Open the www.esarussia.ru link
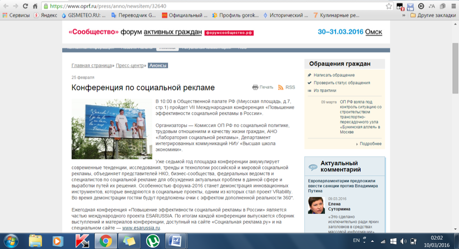Viewport: 459px width, 249px height. click(141, 228)
